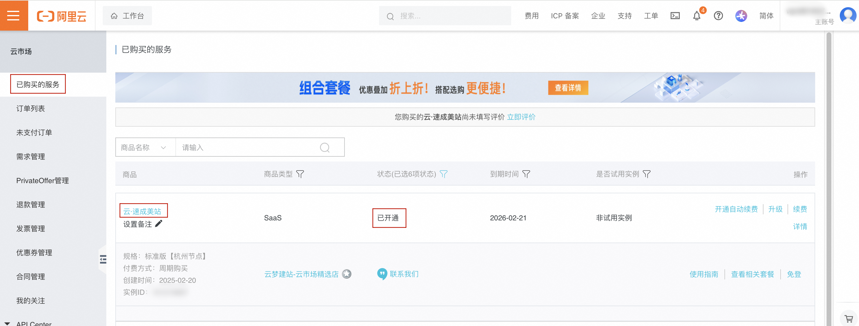
Task: Open 发票管理 in sidebar
Action: [30, 228]
